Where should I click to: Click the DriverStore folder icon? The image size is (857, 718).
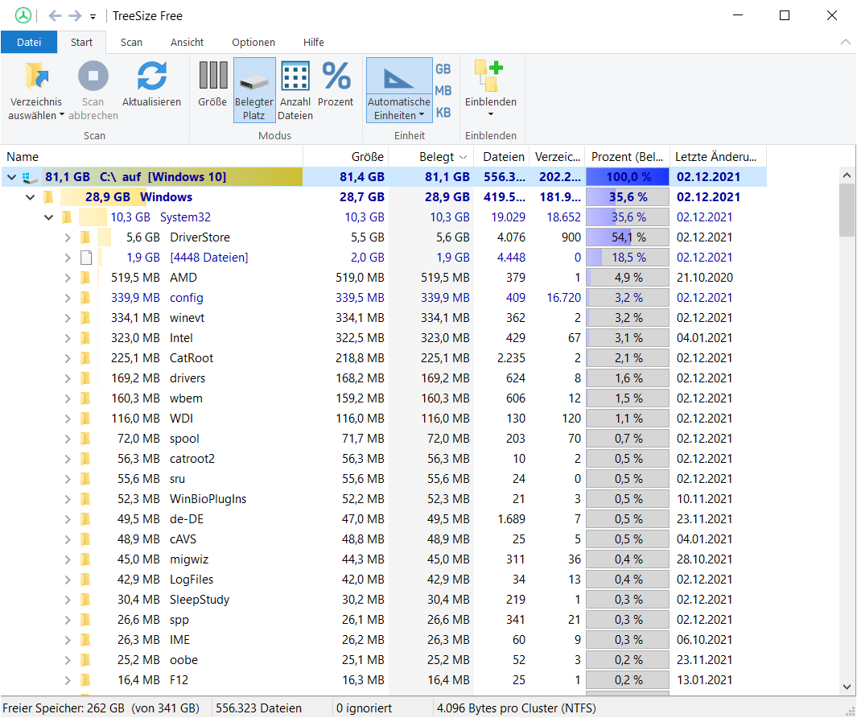coord(86,237)
